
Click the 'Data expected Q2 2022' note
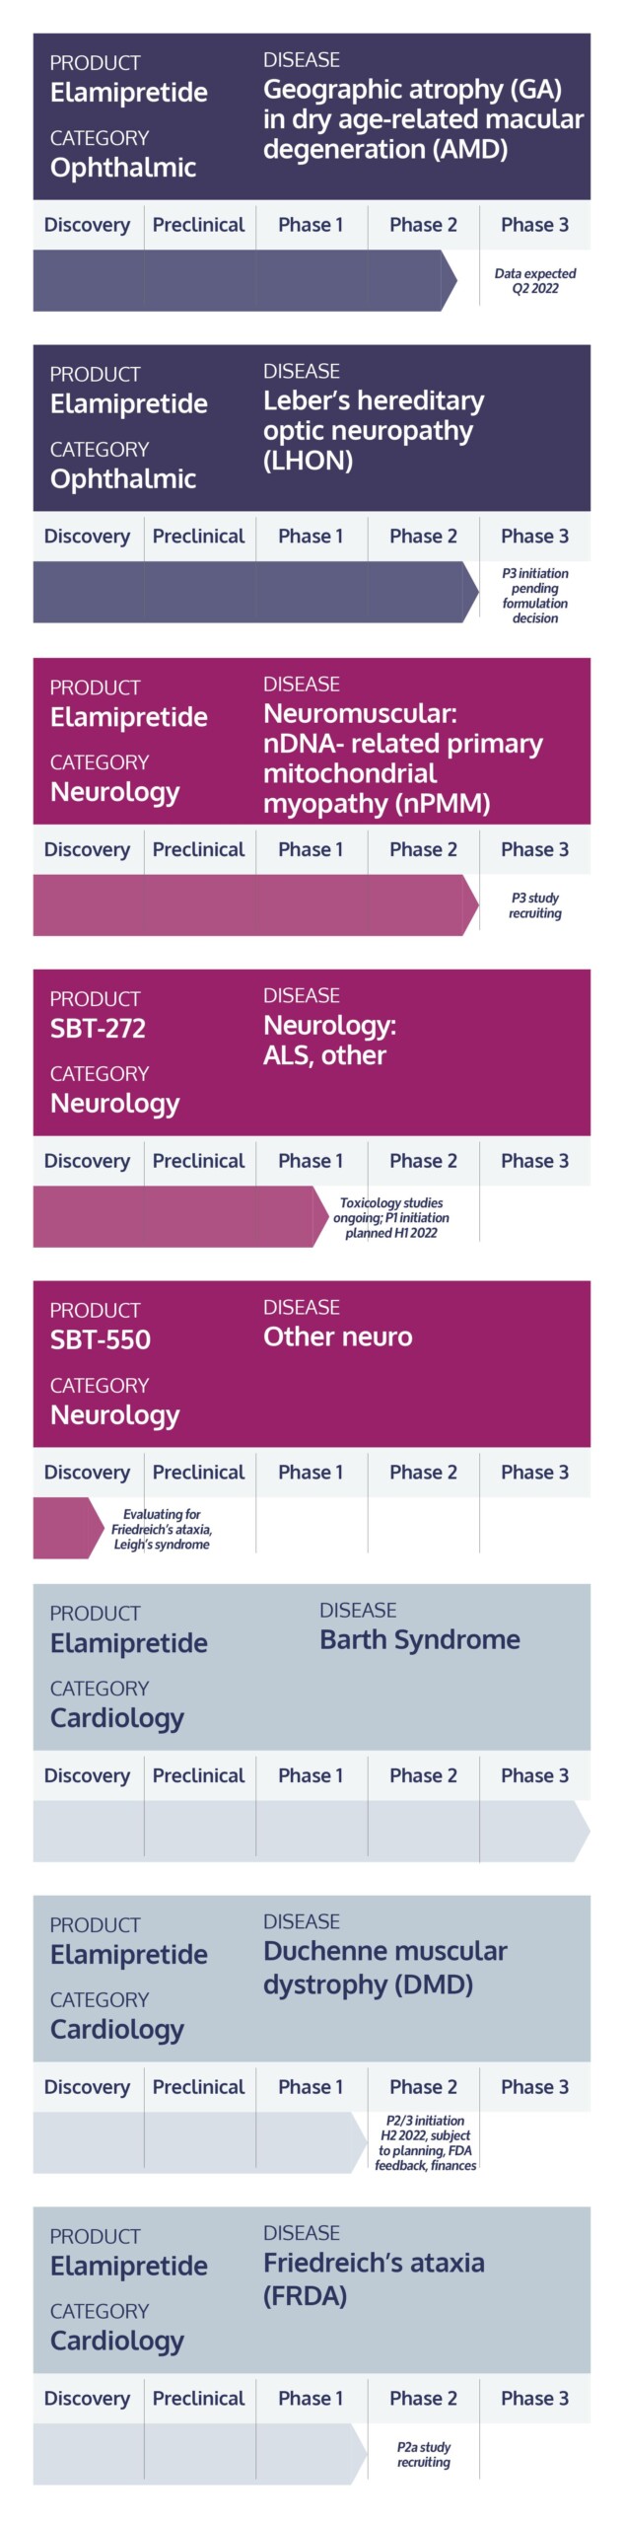pos(535,281)
